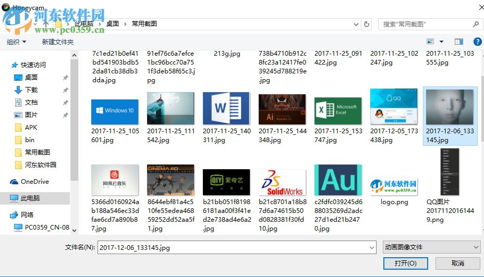This screenshot has width=484, height=277.
Task: Open 快速访问 in the navigation pane
Action: (33, 65)
